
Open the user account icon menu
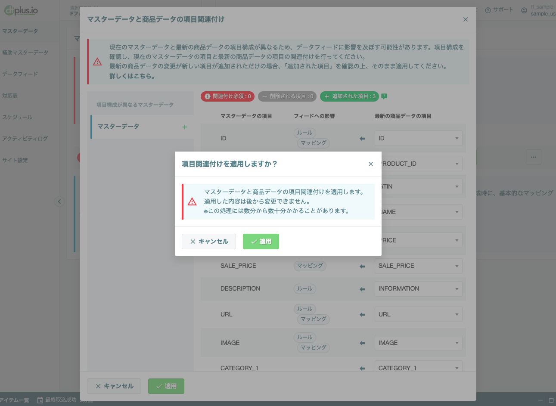pyautogui.click(x=524, y=10)
